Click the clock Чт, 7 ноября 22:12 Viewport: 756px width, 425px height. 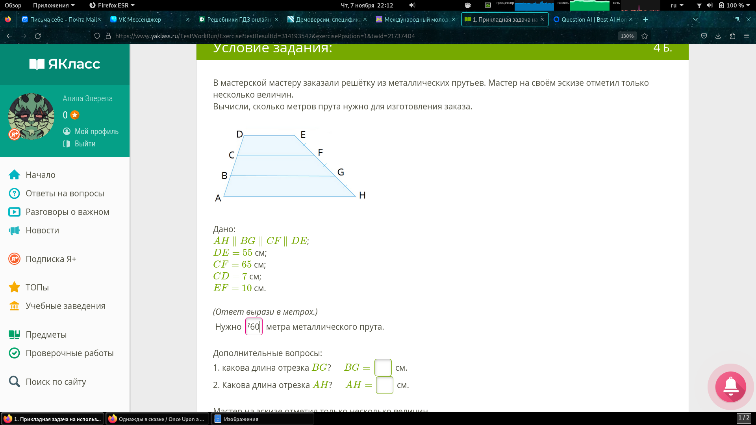(x=367, y=5)
